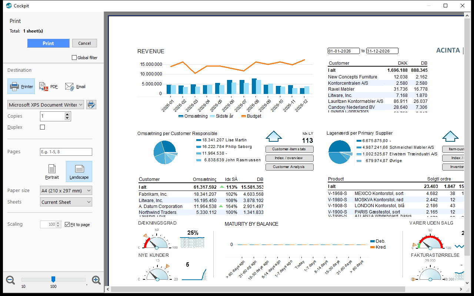Click the zoom out magnifier
This screenshot has width=474, height=296.
point(11,280)
